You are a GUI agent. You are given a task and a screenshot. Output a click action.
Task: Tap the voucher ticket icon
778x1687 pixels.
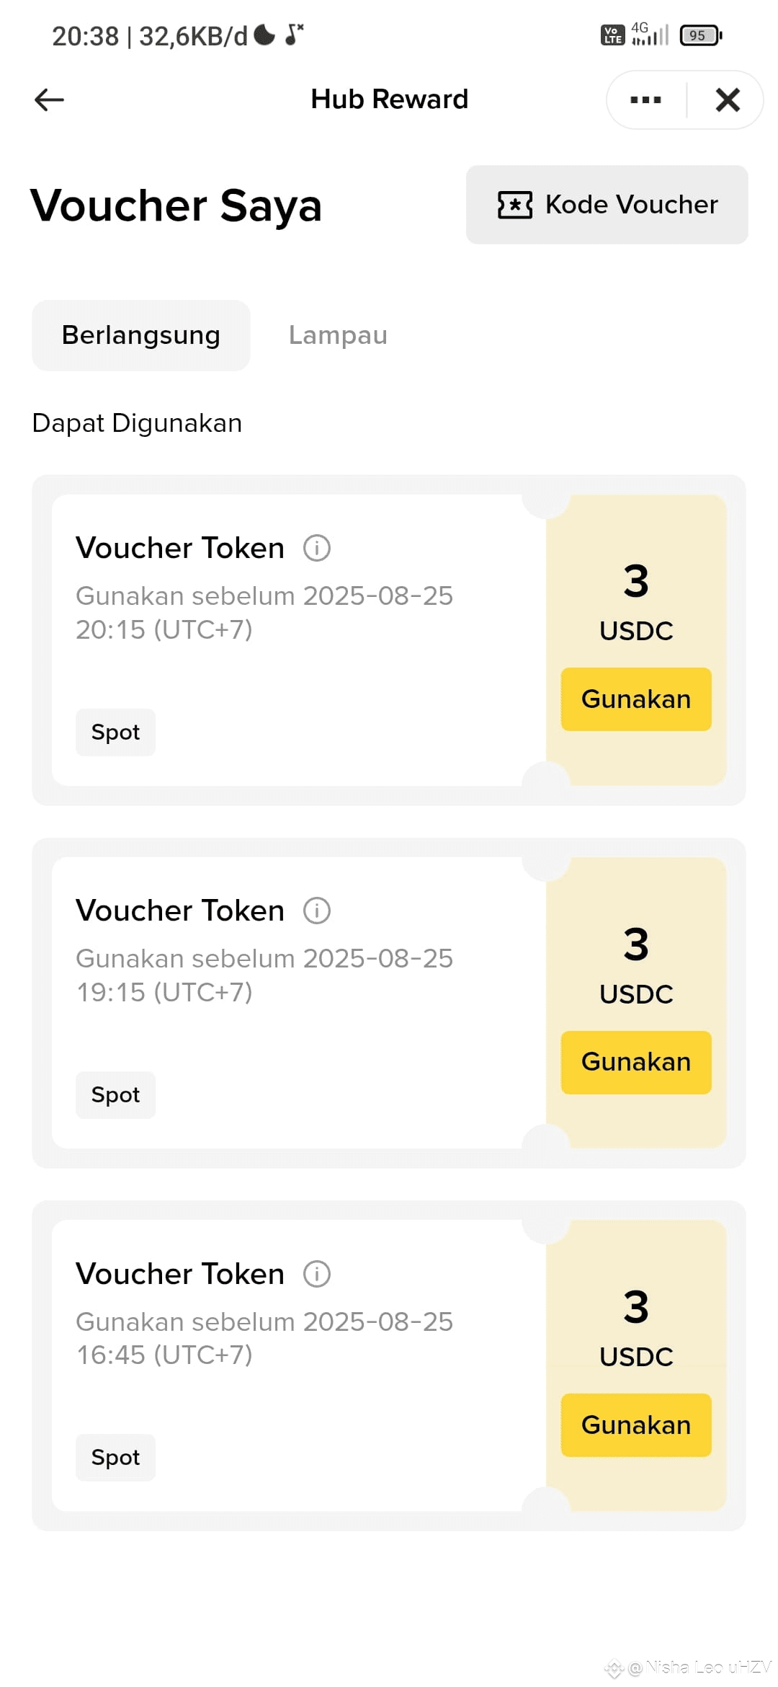(514, 205)
